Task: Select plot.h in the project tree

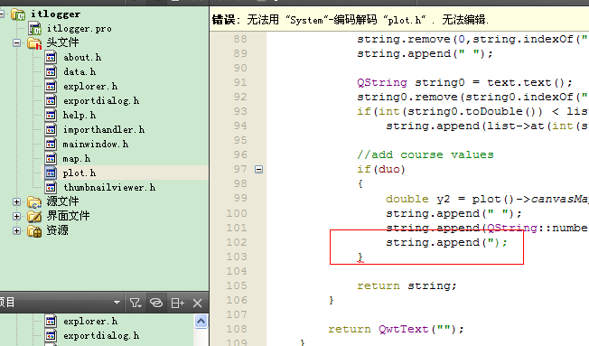Action: point(79,173)
